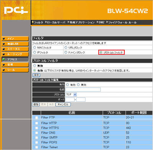This screenshot has height=150, width=153.
Task: Go to the アクセス sidebar menu
Action: (x=15, y=59)
